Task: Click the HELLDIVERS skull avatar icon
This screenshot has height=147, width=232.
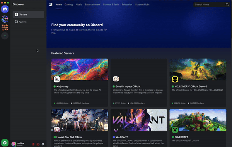Action: pyautogui.click(x=175, y=79)
